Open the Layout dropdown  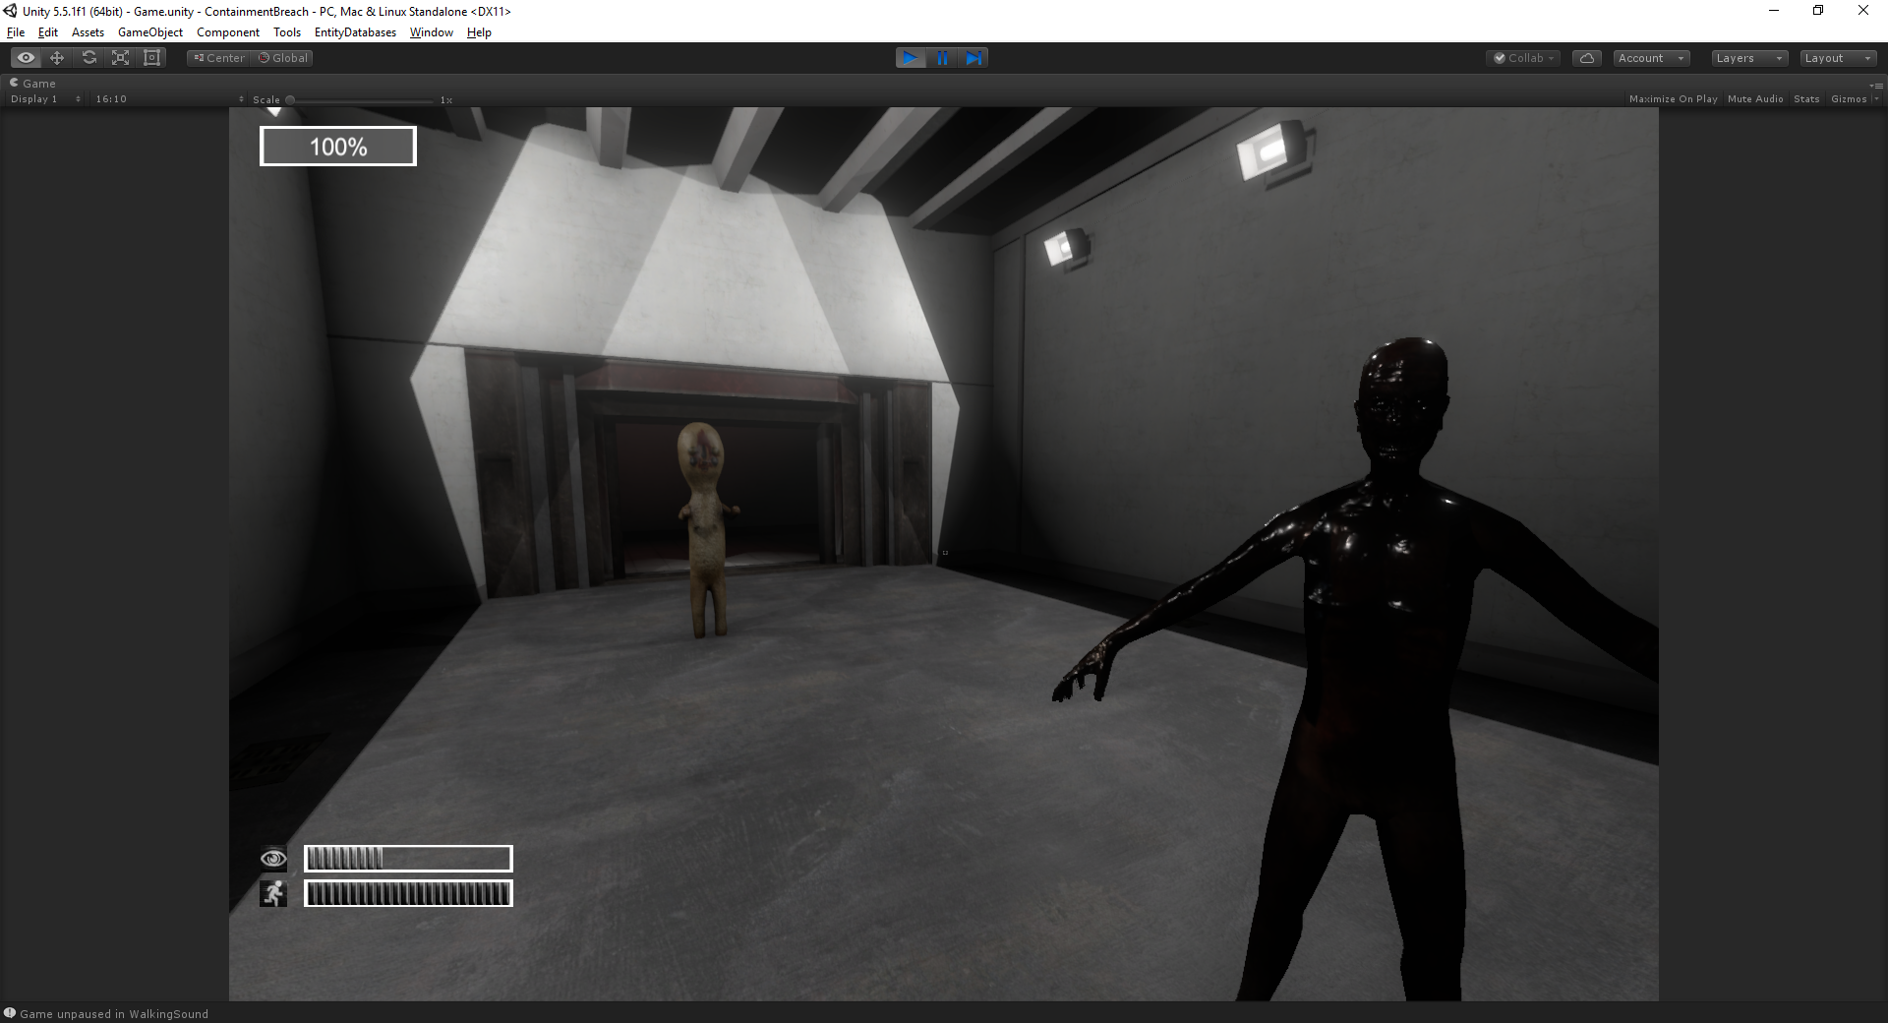(1838, 58)
